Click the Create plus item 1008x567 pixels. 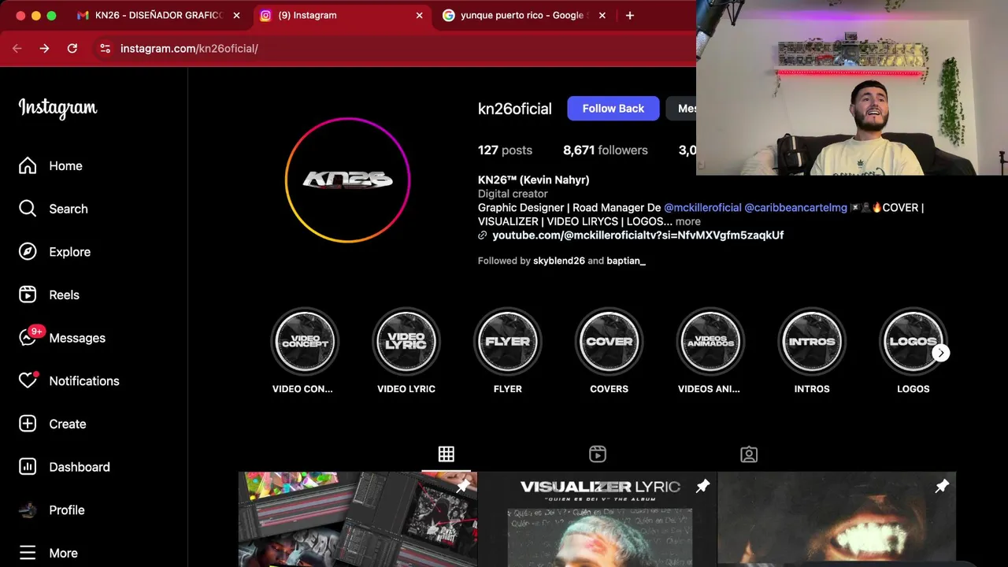click(52, 424)
